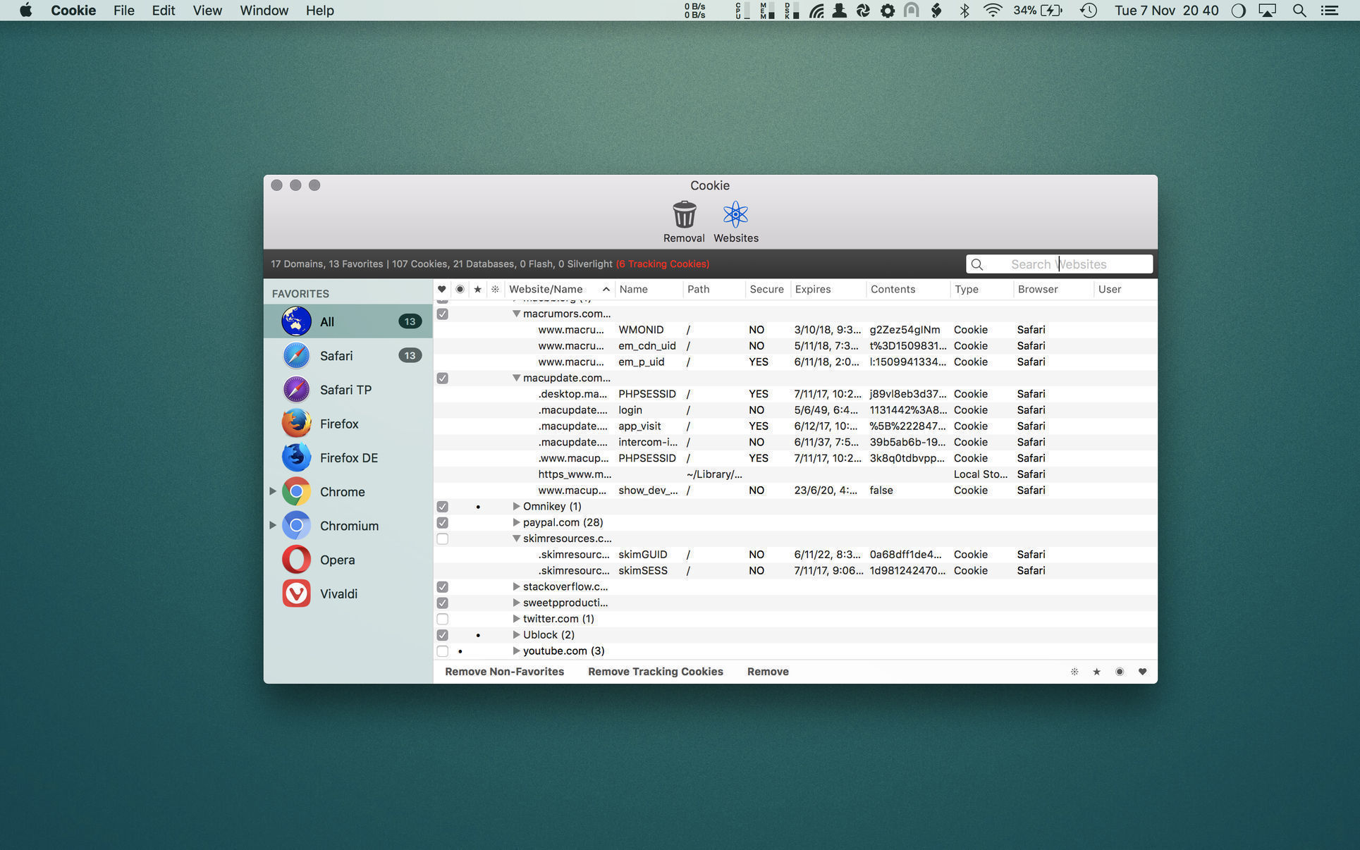Select Firefox browser in sidebar
Screen dimensions: 1360x850
pyautogui.click(x=338, y=424)
